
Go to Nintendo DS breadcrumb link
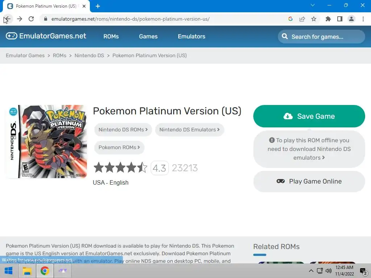(89, 55)
